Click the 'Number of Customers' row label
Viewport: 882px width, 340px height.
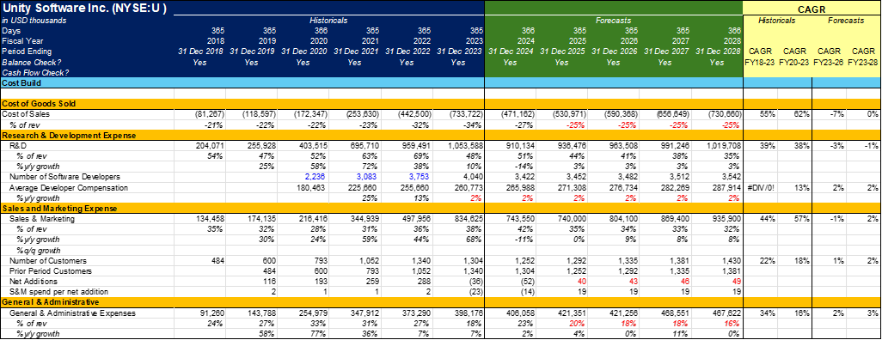click(48, 260)
